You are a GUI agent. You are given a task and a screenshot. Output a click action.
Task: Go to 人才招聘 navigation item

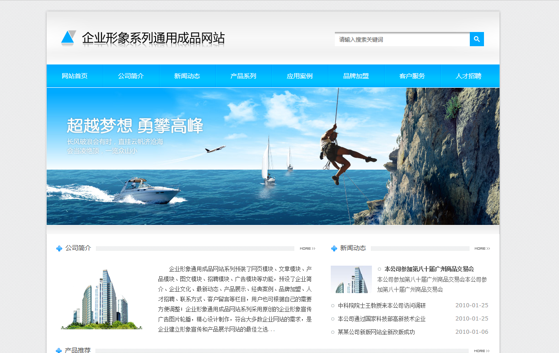click(x=468, y=76)
